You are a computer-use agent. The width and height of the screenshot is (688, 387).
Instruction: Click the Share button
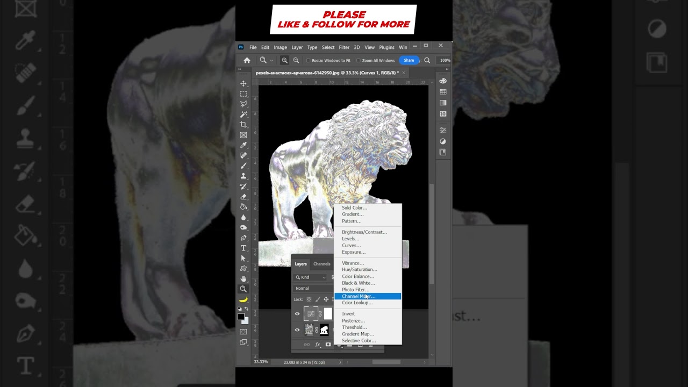(x=409, y=60)
